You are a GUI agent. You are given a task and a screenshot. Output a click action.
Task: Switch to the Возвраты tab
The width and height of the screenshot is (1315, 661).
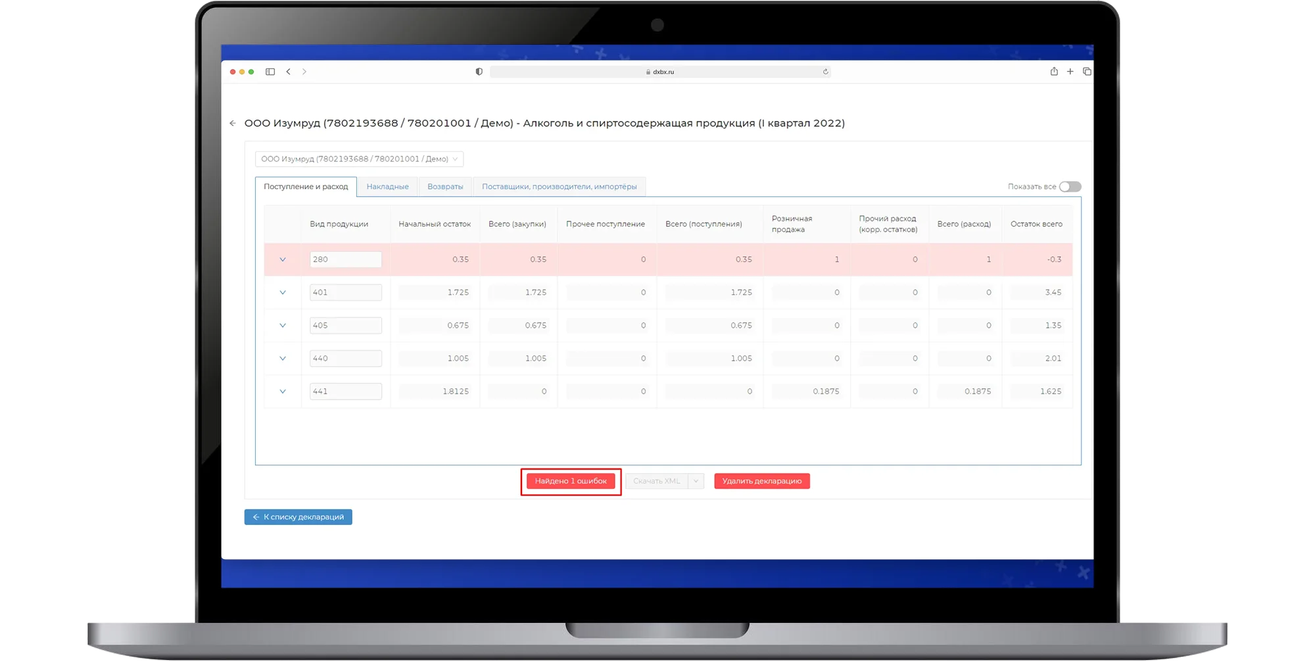(x=445, y=187)
